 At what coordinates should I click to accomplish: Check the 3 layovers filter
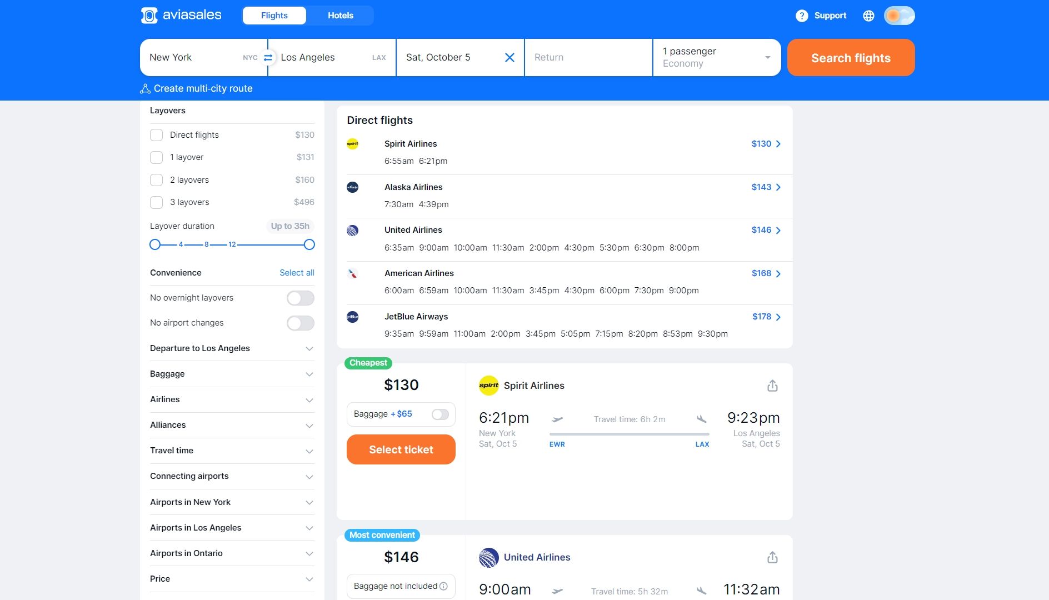point(157,202)
